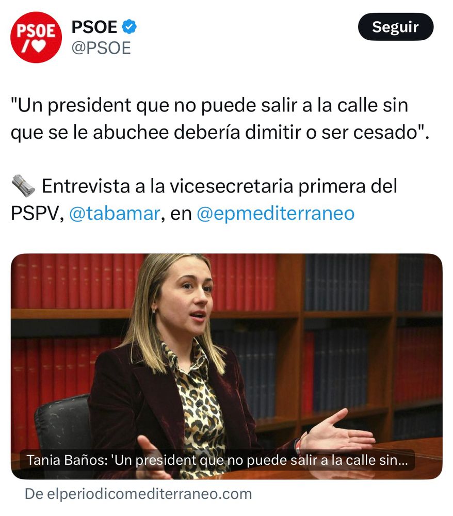Open the @PSOE handle
The height and width of the screenshot is (516, 453).
pos(101,48)
